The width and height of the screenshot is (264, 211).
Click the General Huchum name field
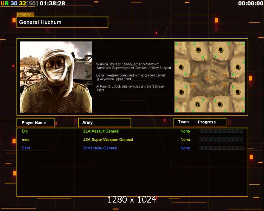tap(62, 22)
